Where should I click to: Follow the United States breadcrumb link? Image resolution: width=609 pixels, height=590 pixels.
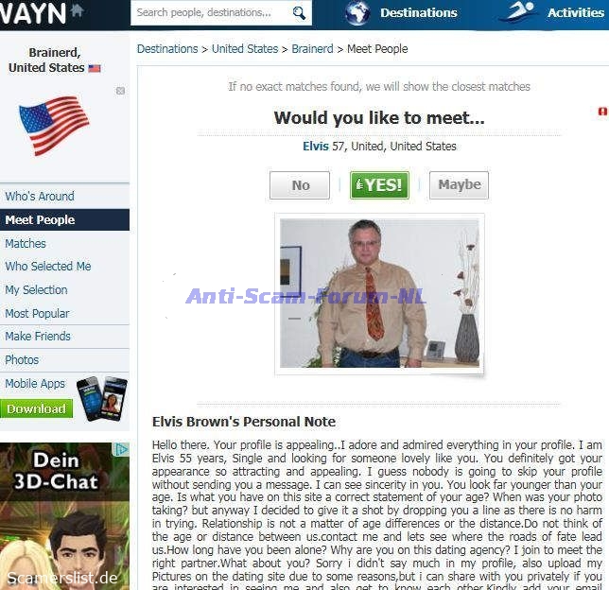pos(245,49)
